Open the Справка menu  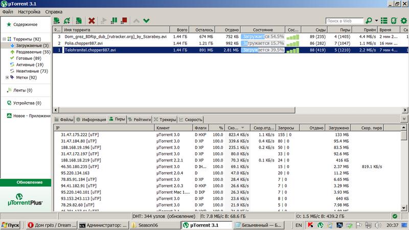click(x=54, y=12)
